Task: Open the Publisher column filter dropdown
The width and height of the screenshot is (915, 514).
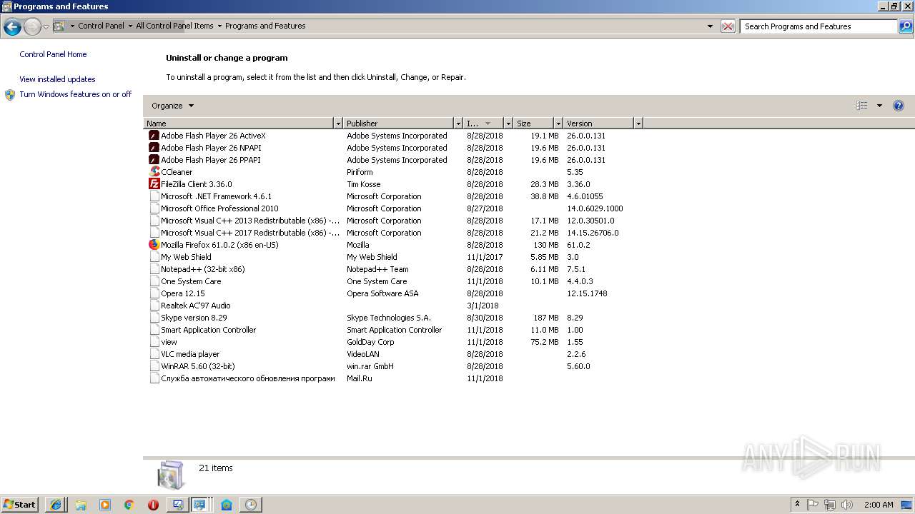Action: pos(458,124)
